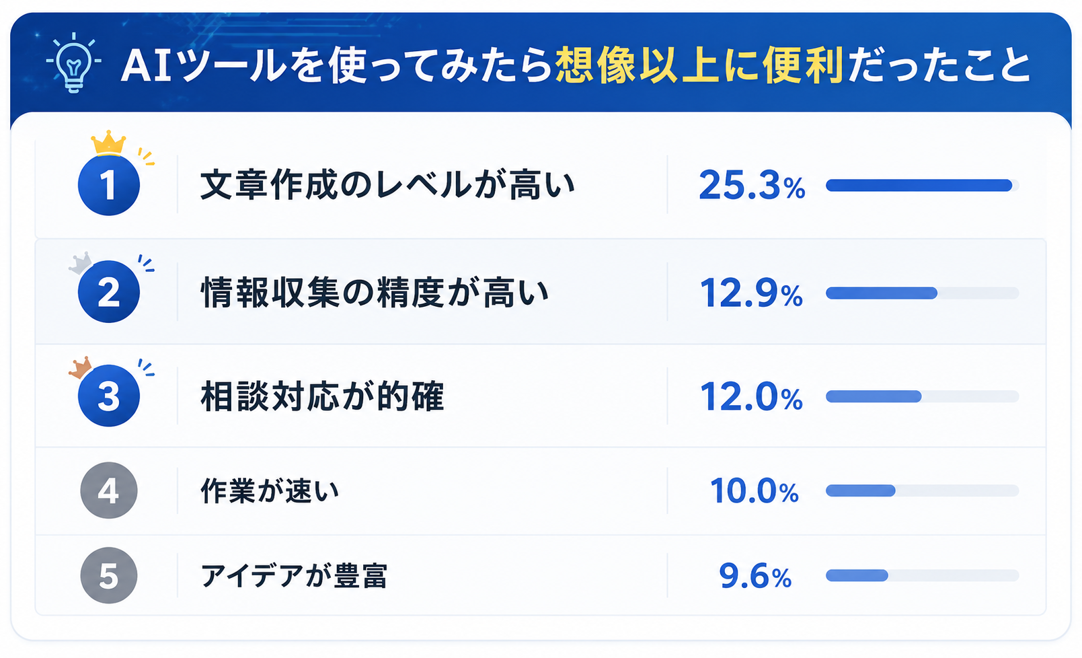The height and width of the screenshot is (658, 1082).
Task: Select the gray number 4 rank badge
Action: pyautogui.click(x=109, y=490)
